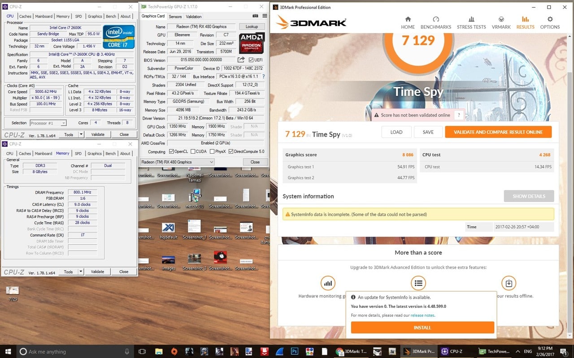574x358 pixels.
Task: Toggle the OpenCL checkbox
Action: point(171,151)
